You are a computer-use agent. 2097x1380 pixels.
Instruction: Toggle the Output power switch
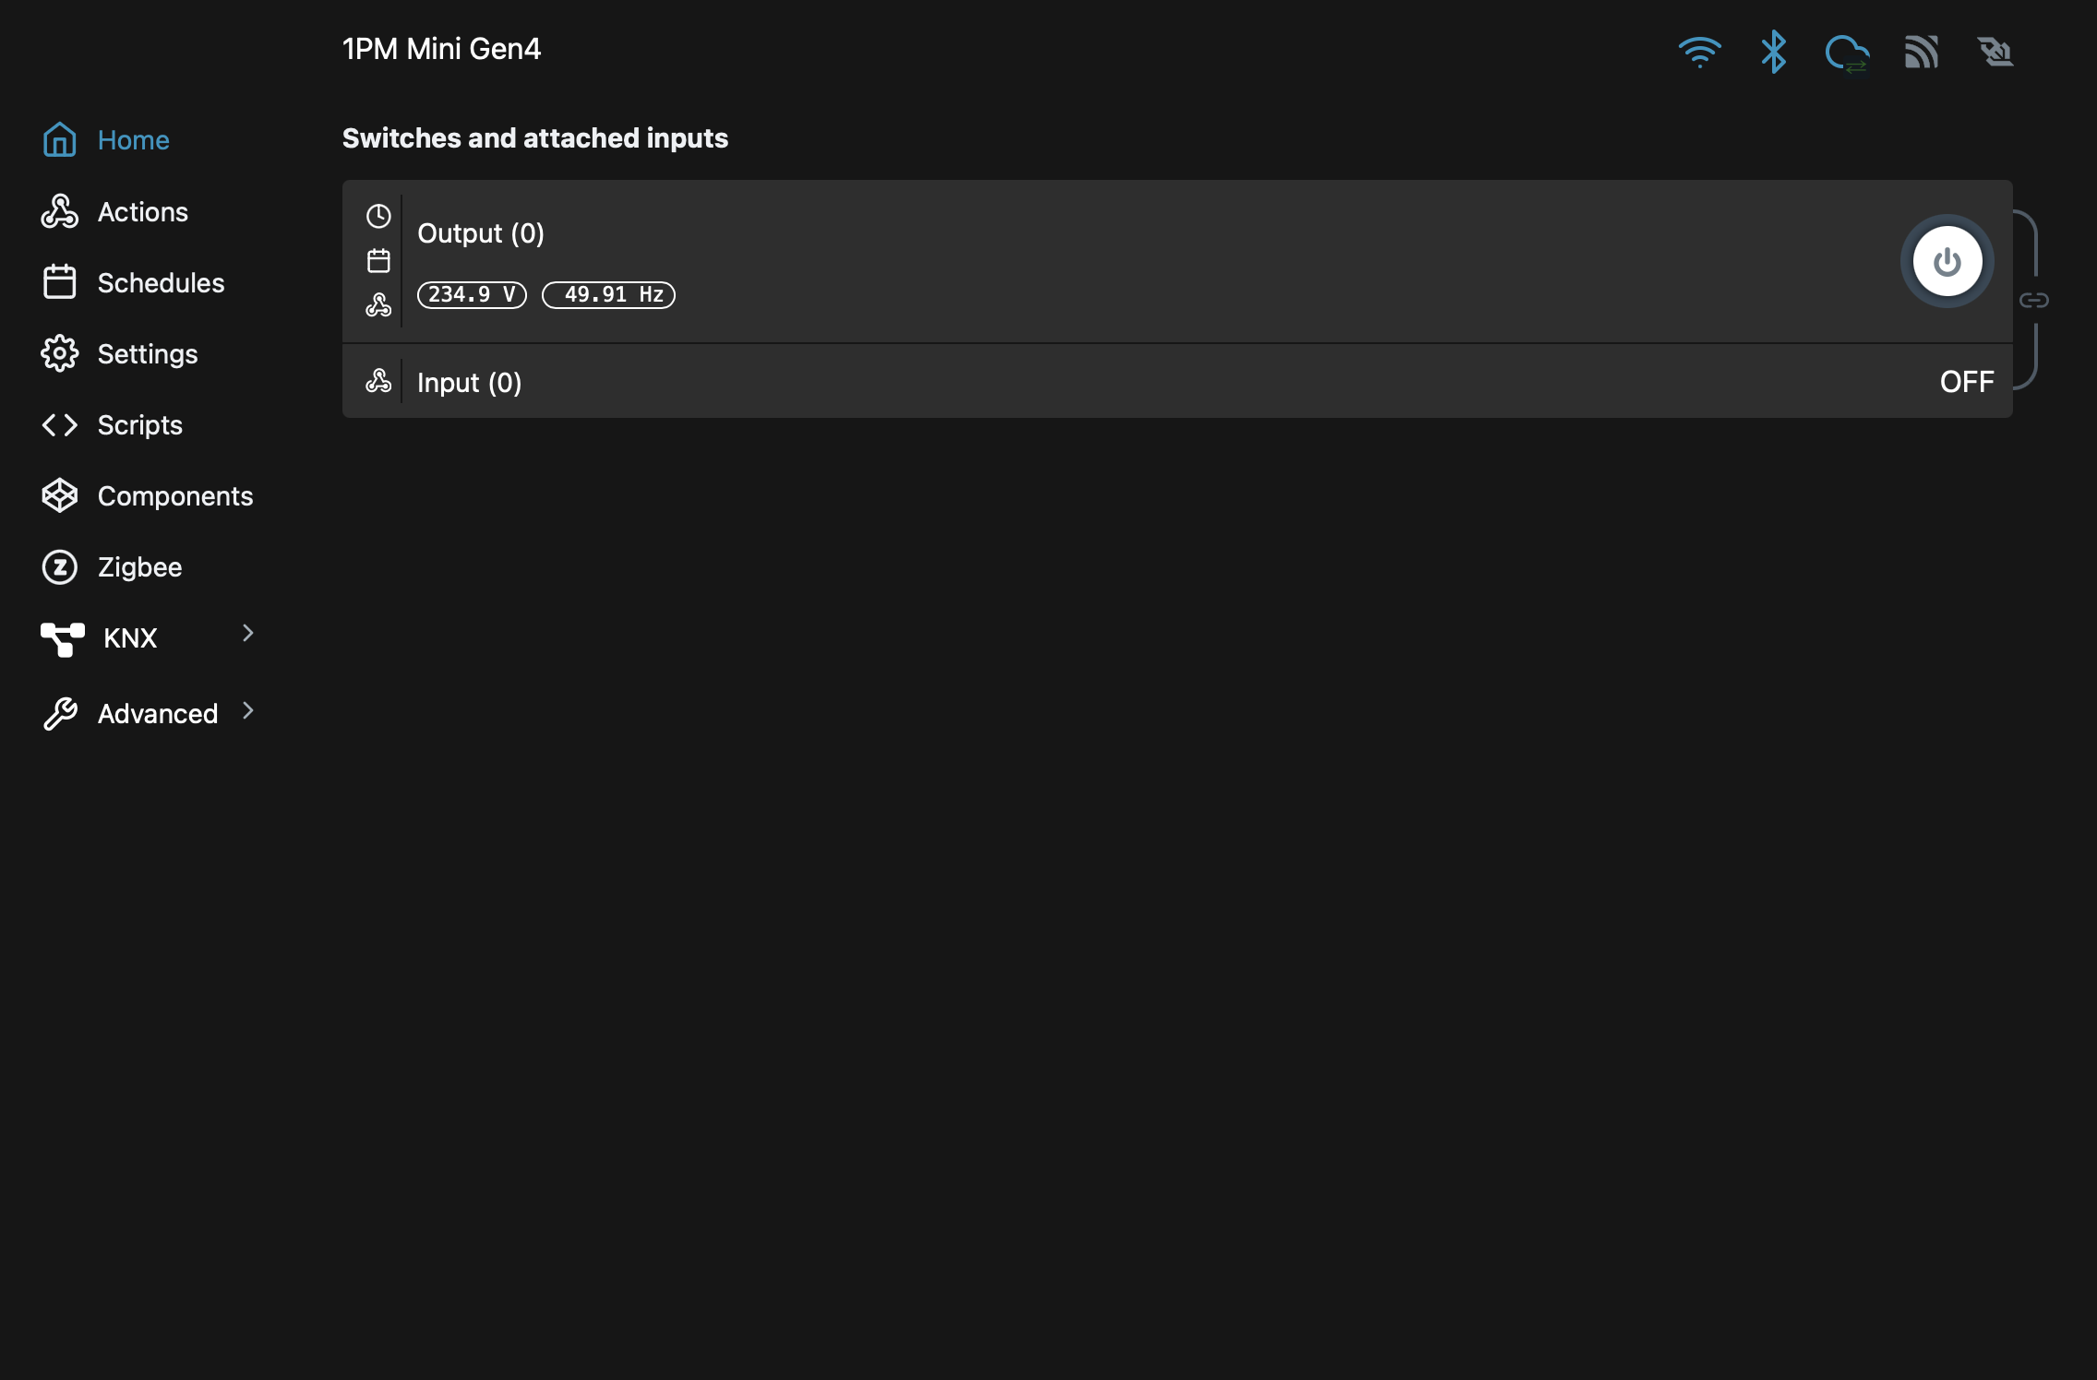pyautogui.click(x=1947, y=261)
